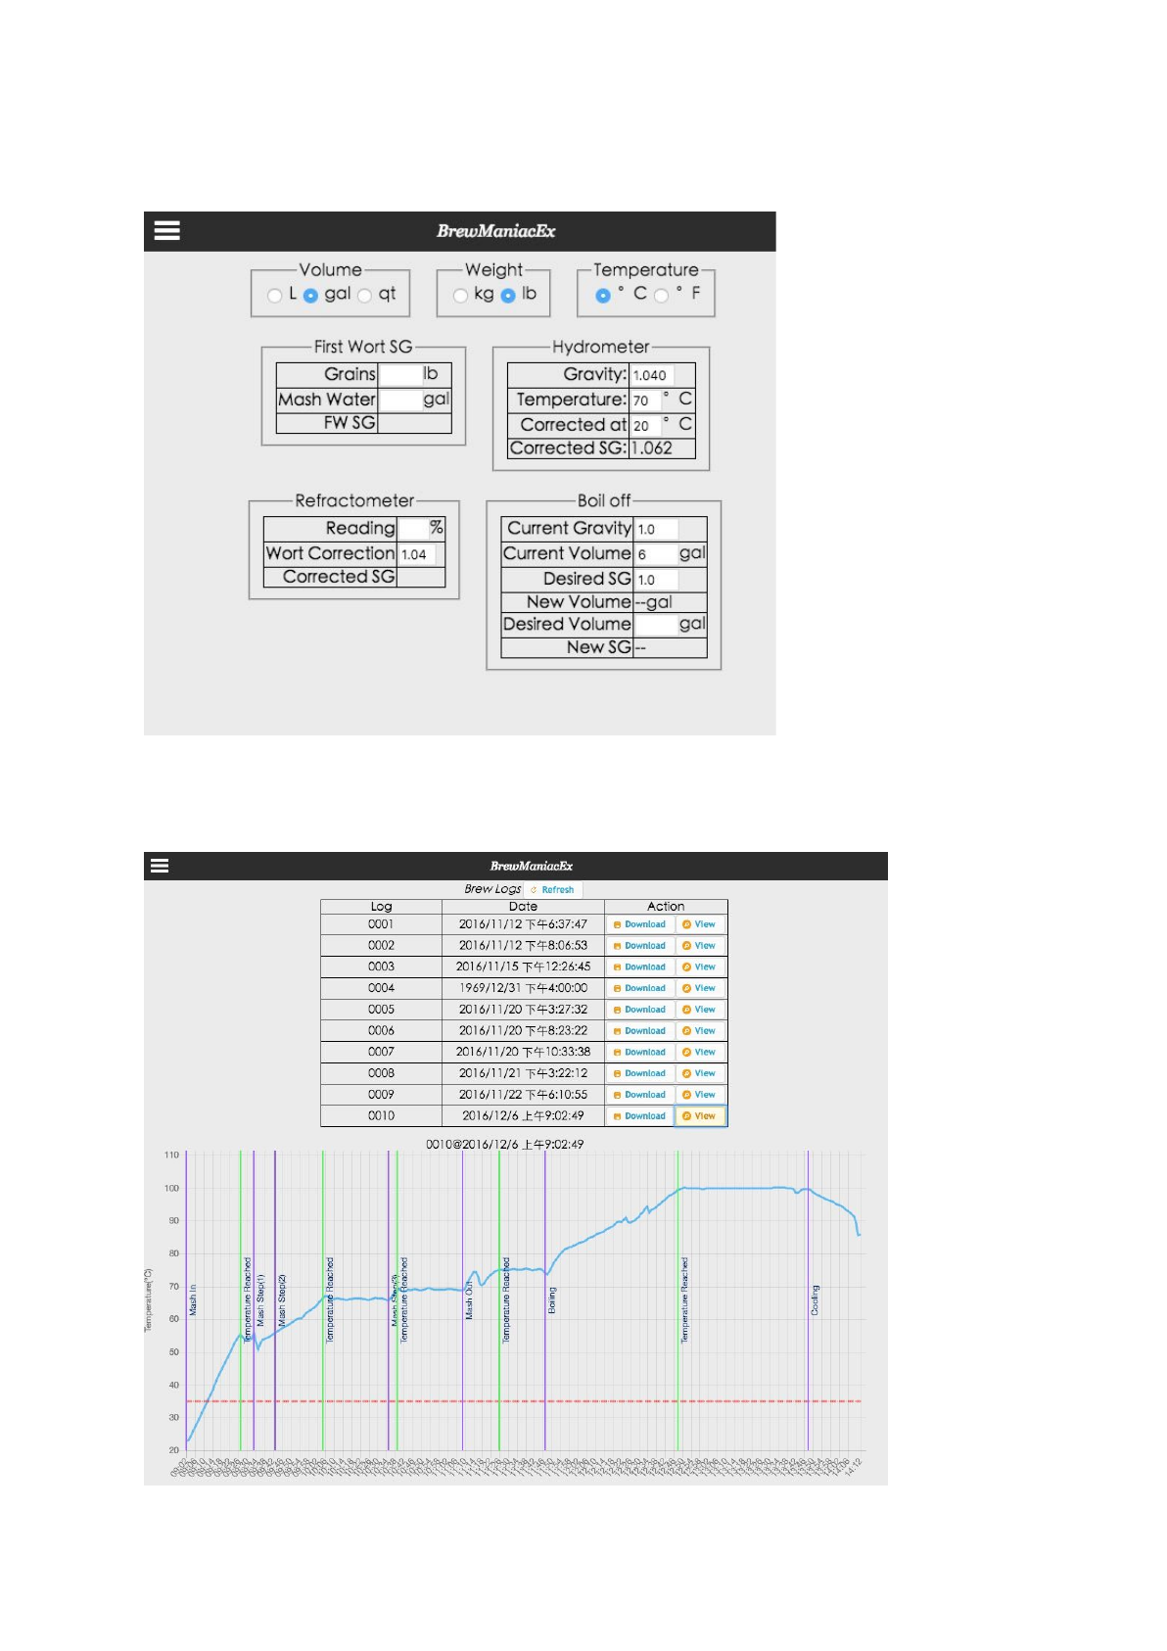
Task: View log 0004
Action: (x=699, y=989)
